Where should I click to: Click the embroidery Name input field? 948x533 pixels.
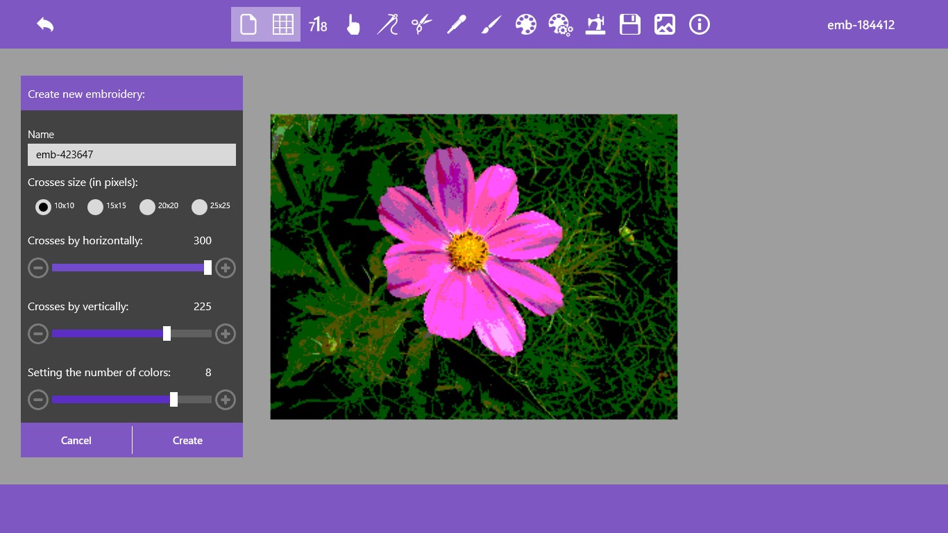pos(132,155)
